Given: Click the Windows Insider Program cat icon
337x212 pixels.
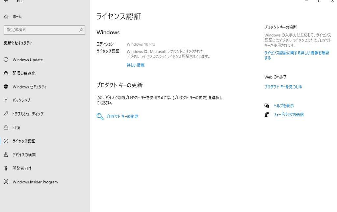Looking at the screenshot, I should coord(6,182).
